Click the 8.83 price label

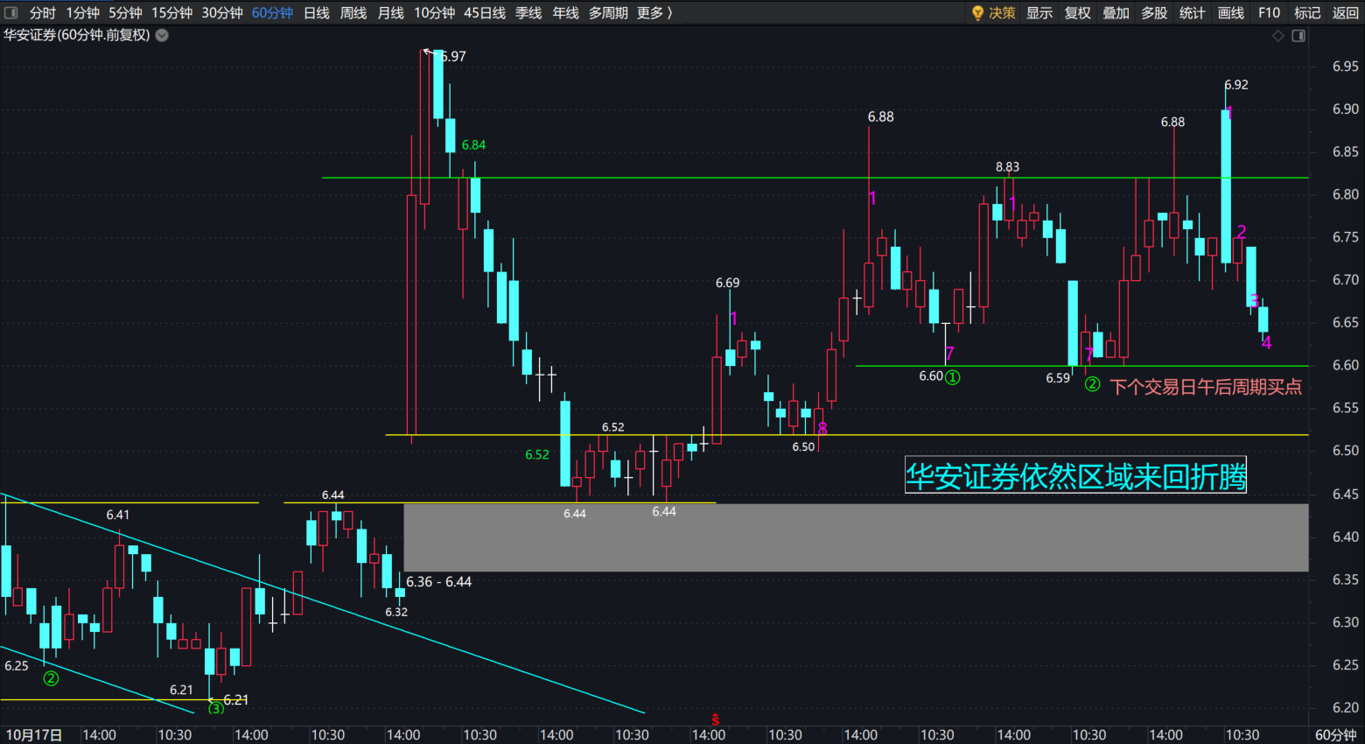[1007, 166]
